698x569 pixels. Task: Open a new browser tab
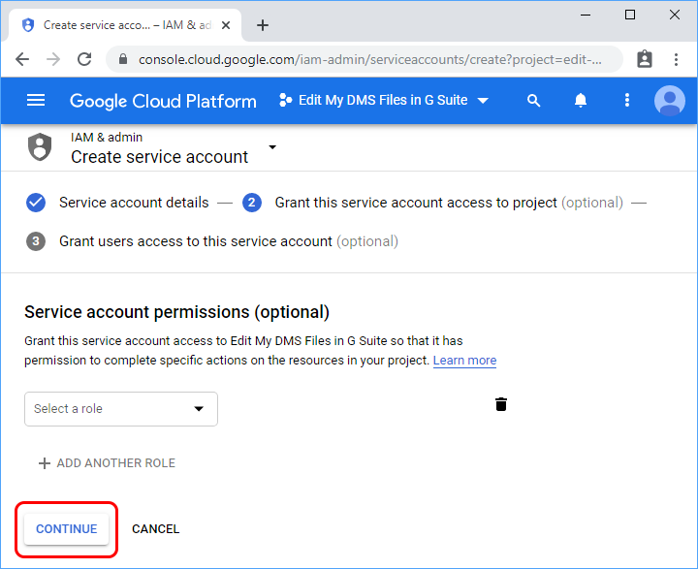263,25
